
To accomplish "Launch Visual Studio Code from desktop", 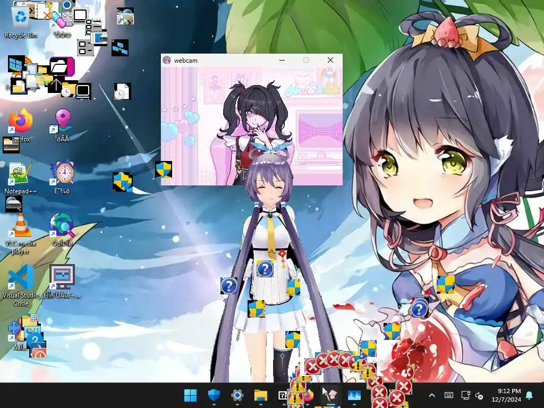I will (x=21, y=285).
